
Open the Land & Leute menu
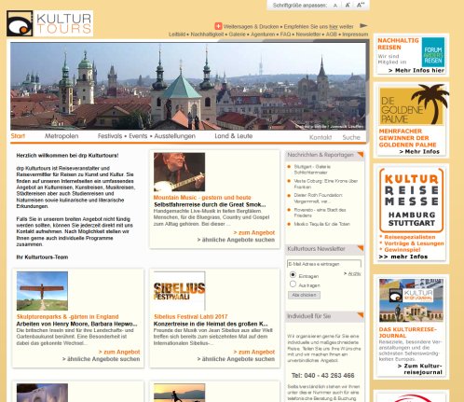(234, 136)
